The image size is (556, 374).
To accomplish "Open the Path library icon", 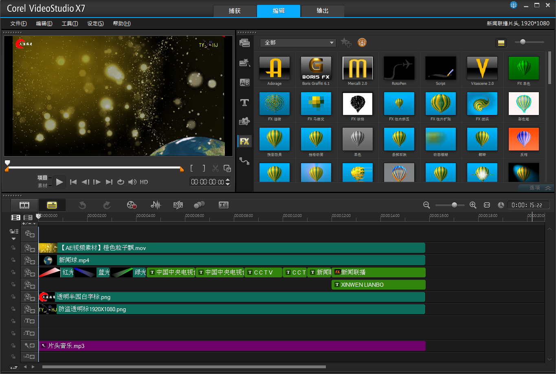I will [x=244, y=161].
